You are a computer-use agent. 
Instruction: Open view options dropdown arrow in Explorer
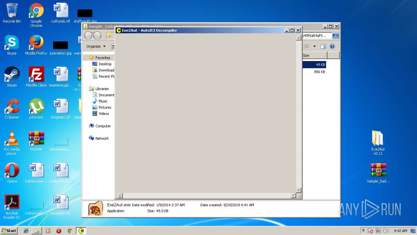[314, 46]
